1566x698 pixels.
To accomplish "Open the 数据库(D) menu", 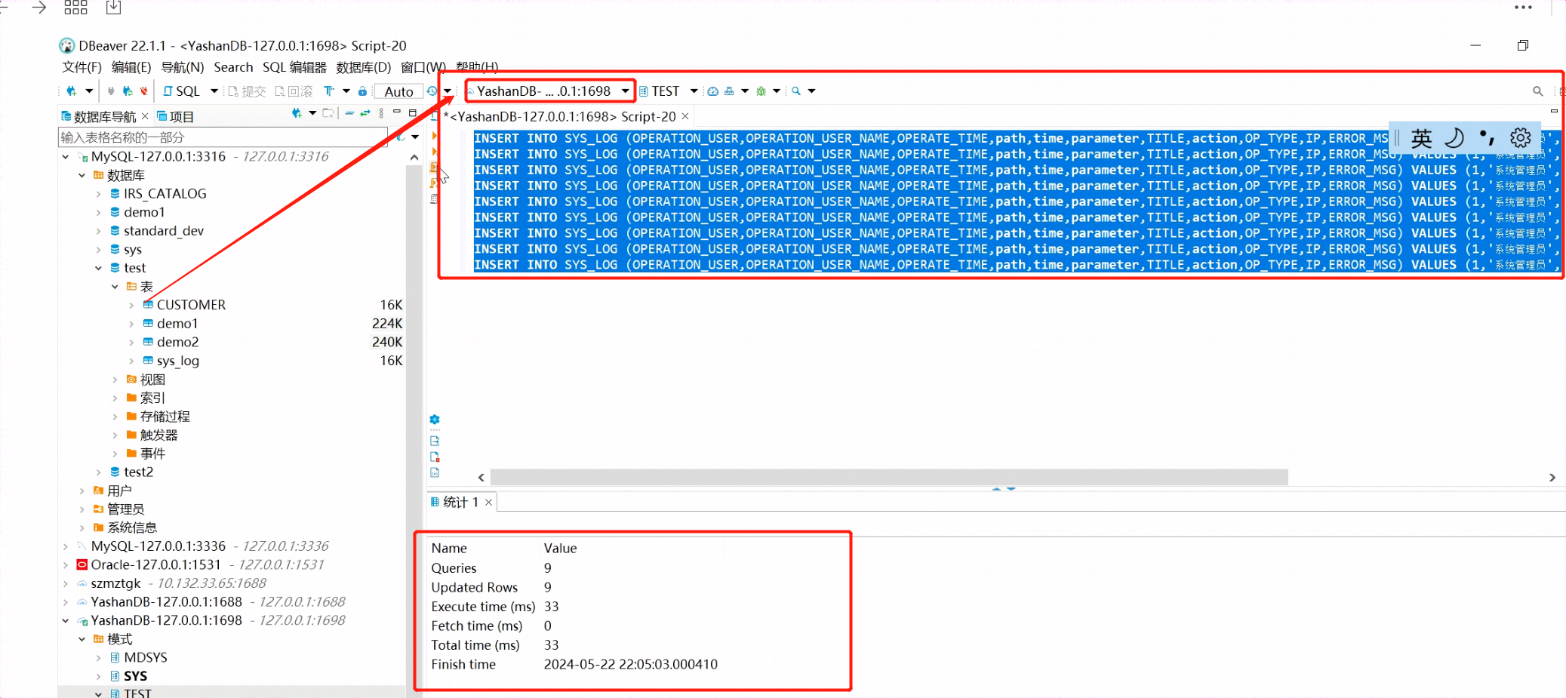I will coord(363,67).
